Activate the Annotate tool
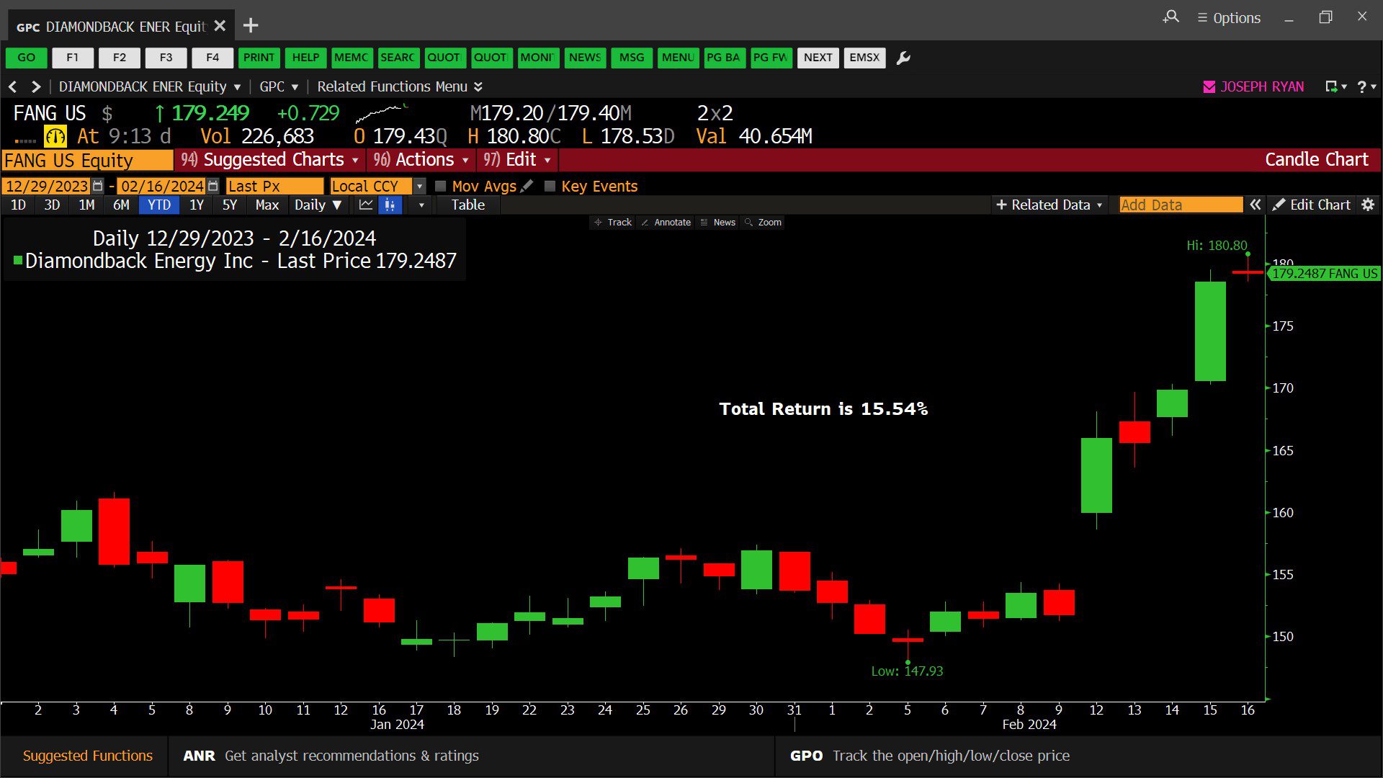 pos(666,223)
